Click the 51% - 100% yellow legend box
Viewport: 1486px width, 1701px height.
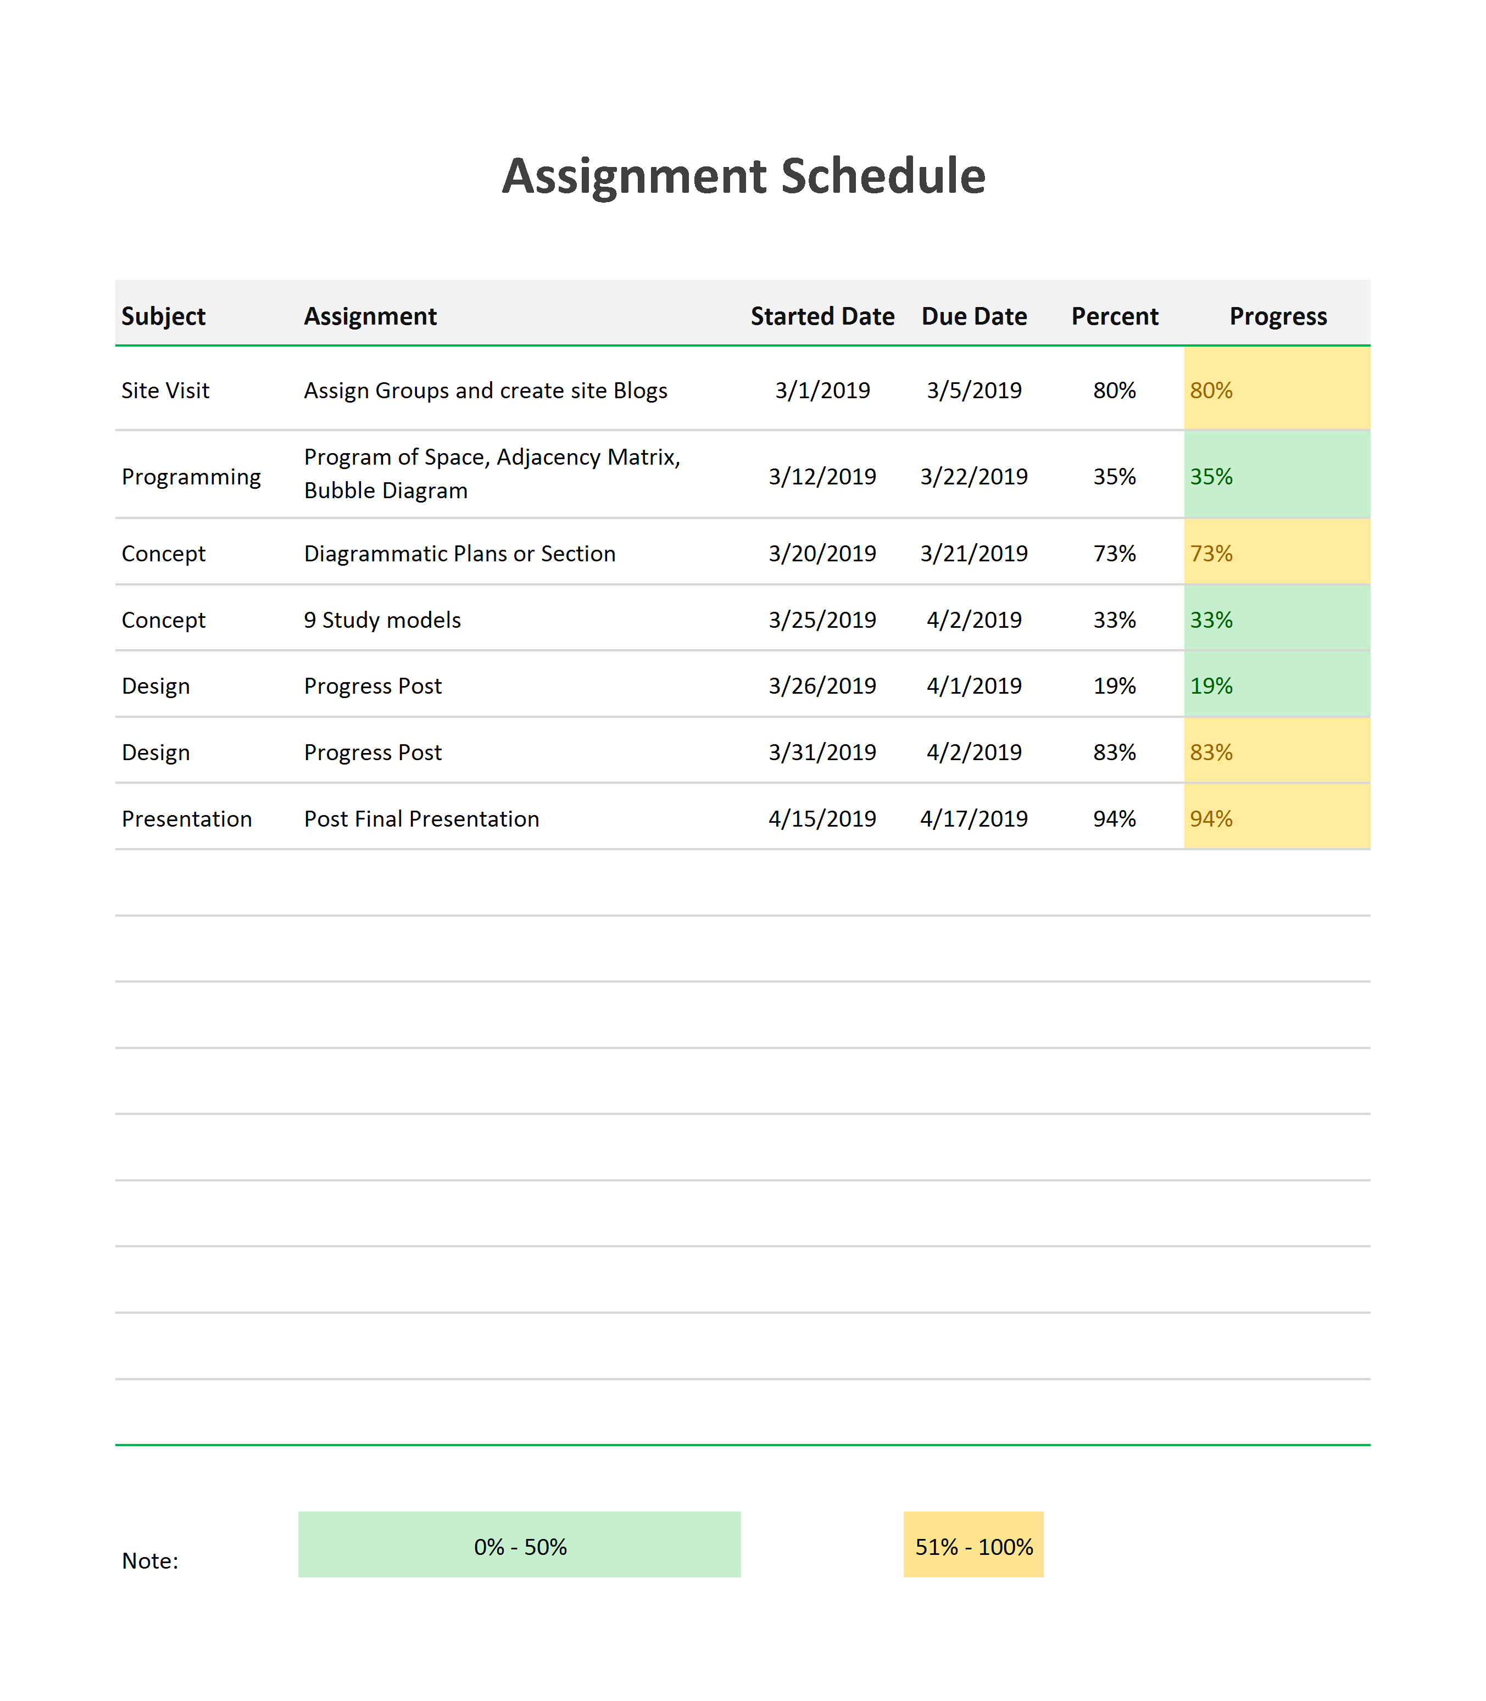(973, 1544)
